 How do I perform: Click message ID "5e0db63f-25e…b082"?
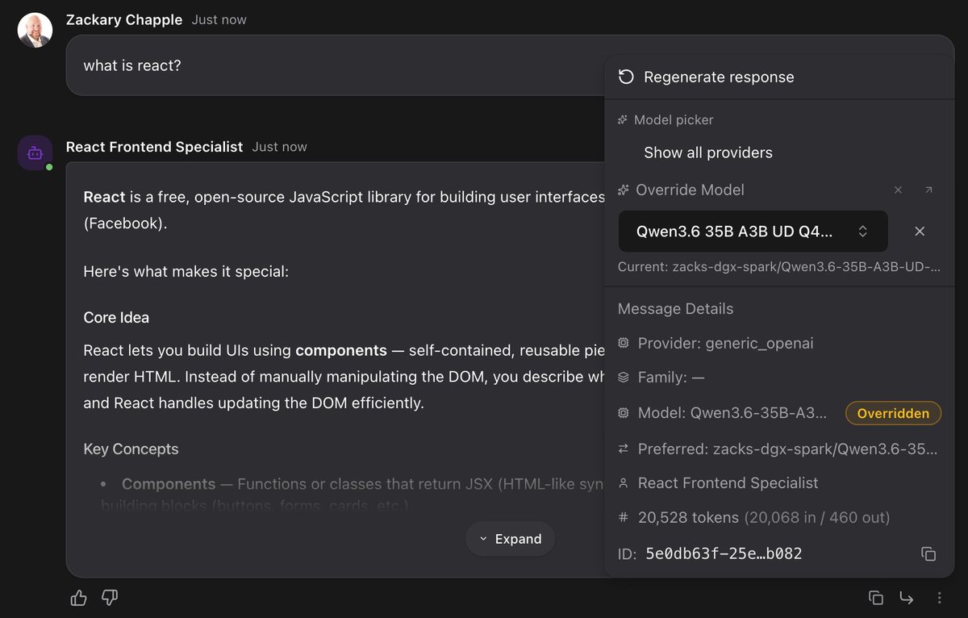[724, 553]
